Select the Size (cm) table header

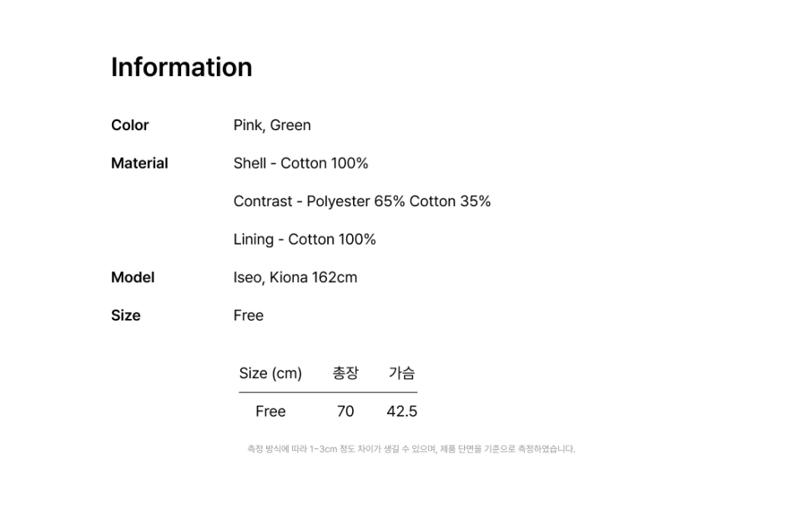pos(270,373)
